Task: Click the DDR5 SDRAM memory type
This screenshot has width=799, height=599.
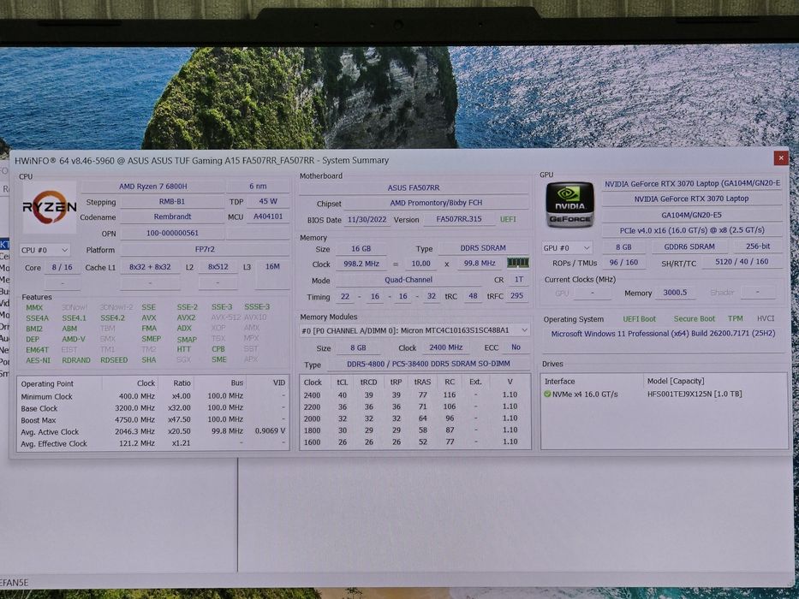Action: (483, 248)
